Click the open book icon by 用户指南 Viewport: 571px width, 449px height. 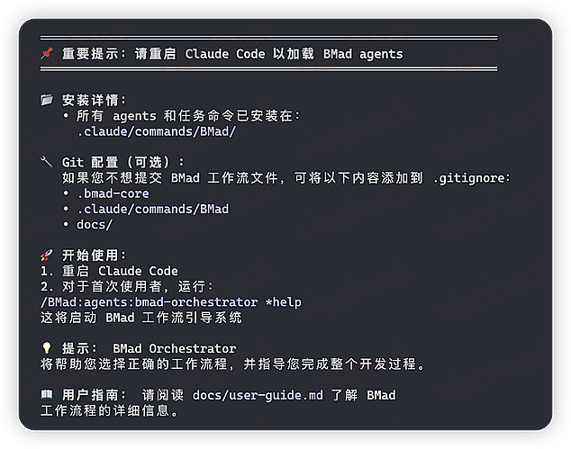point(47,395)
